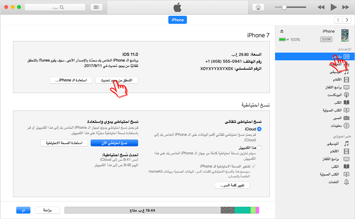
Task: Open الكتب الصوتية (Audiobooks) under على أجهزتي
Action: (x=334, y=174)
